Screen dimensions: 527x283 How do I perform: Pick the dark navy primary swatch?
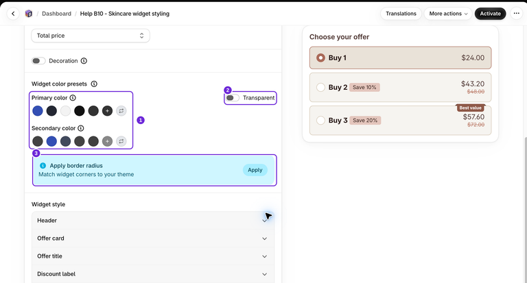(51, 111)
